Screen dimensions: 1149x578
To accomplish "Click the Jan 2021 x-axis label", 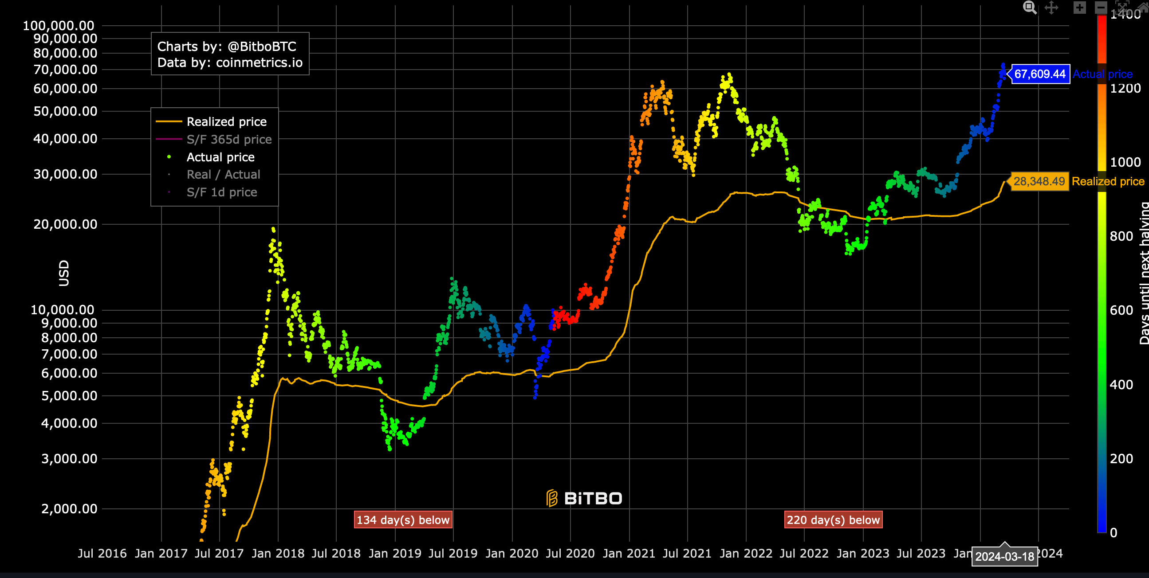I will click(629, 554).
